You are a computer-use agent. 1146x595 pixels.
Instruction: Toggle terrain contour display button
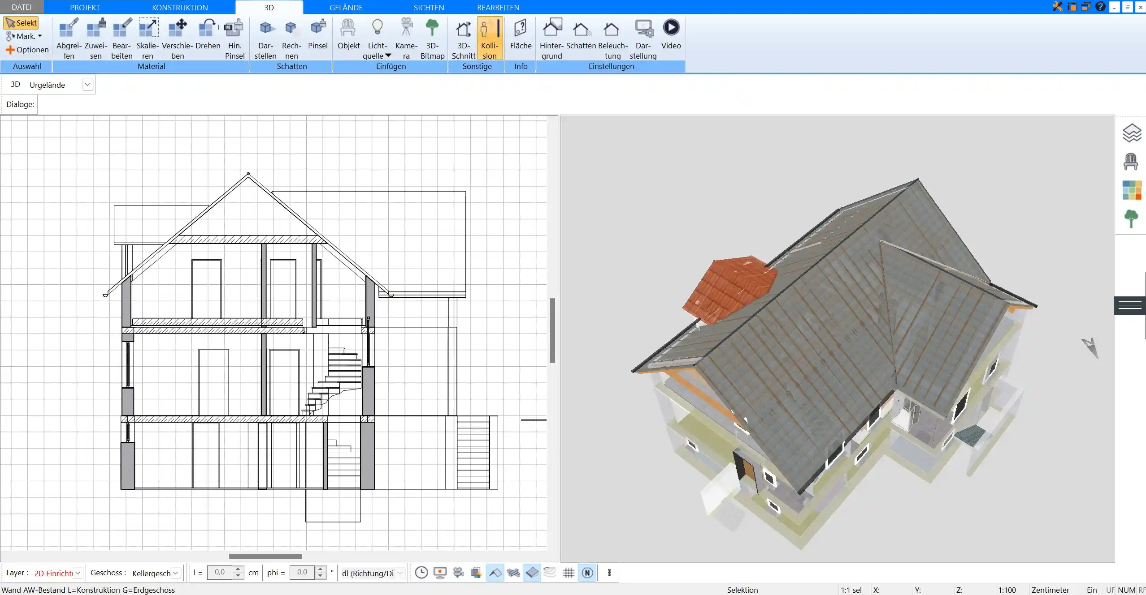coord(550,572)
